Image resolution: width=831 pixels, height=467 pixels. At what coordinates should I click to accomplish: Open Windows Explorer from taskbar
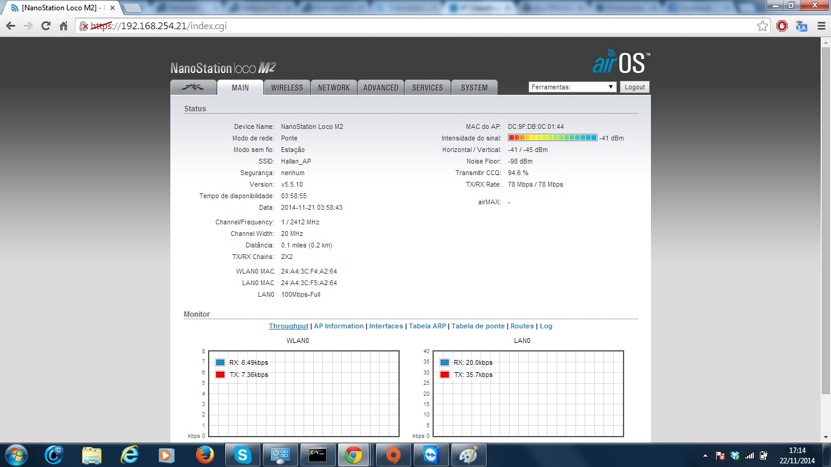pos(92,455)
